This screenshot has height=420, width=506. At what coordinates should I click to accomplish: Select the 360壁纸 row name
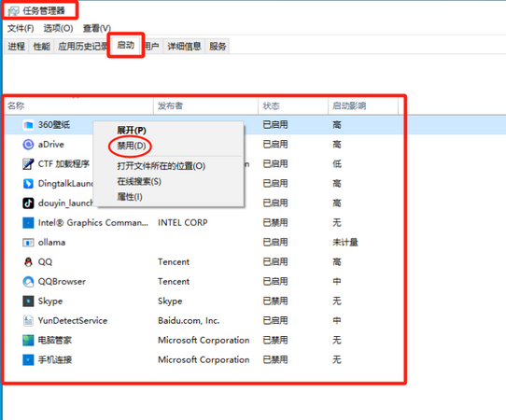pos(54,125)
